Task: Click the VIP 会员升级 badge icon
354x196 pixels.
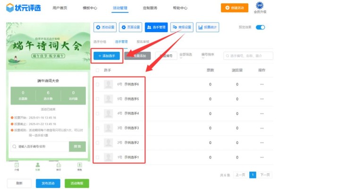Action: click(x=260, y=6)
